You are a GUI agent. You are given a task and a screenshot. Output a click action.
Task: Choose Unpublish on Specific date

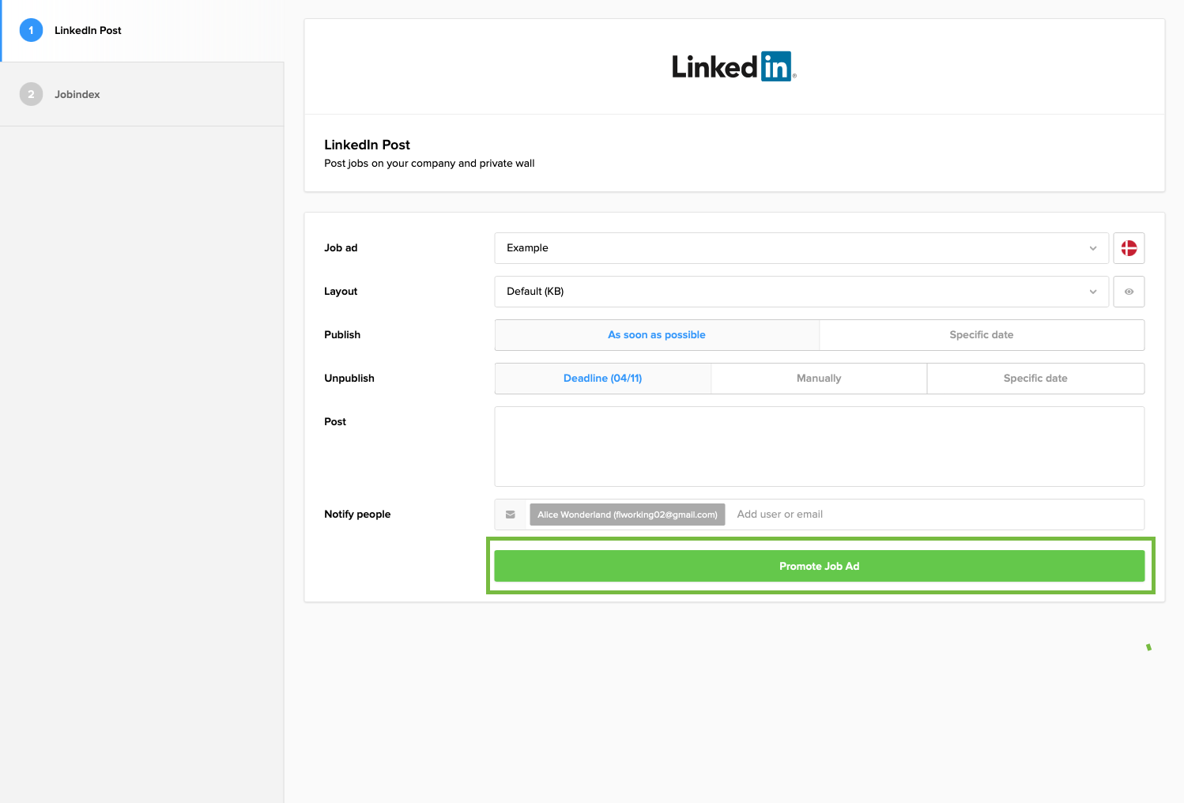tap(1035, 379)
